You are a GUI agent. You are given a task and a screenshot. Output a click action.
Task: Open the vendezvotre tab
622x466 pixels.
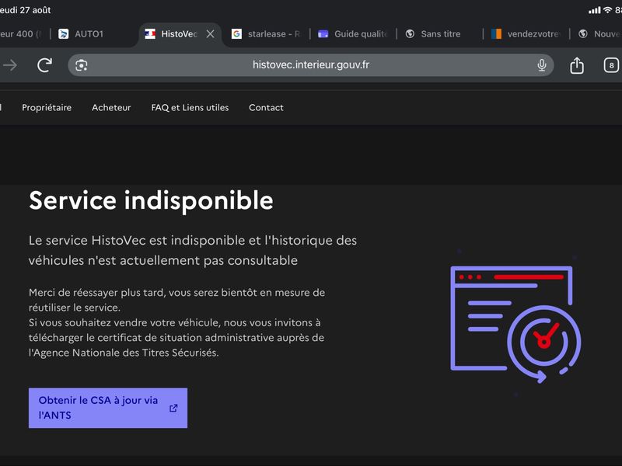(526, 34)
